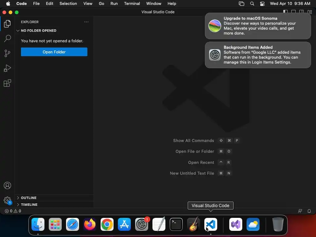Click the 'Open Recent' hint text

[201, 162]
